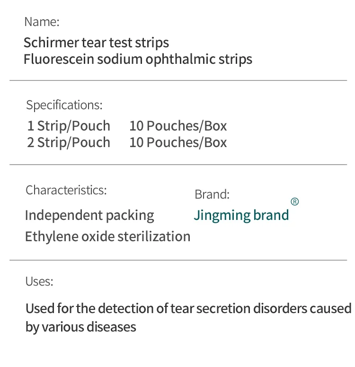This screenshot has width=355, height=367.
Task: Click 10 Pouches/Box in the first row
Action: point(178,126)
